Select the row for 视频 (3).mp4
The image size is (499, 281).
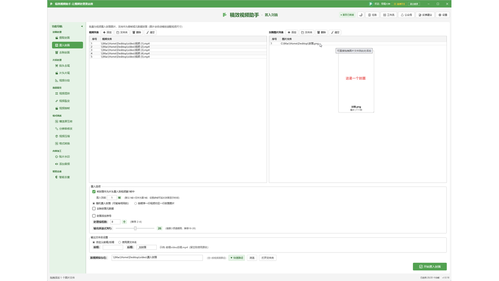click(x=178, y=50)
